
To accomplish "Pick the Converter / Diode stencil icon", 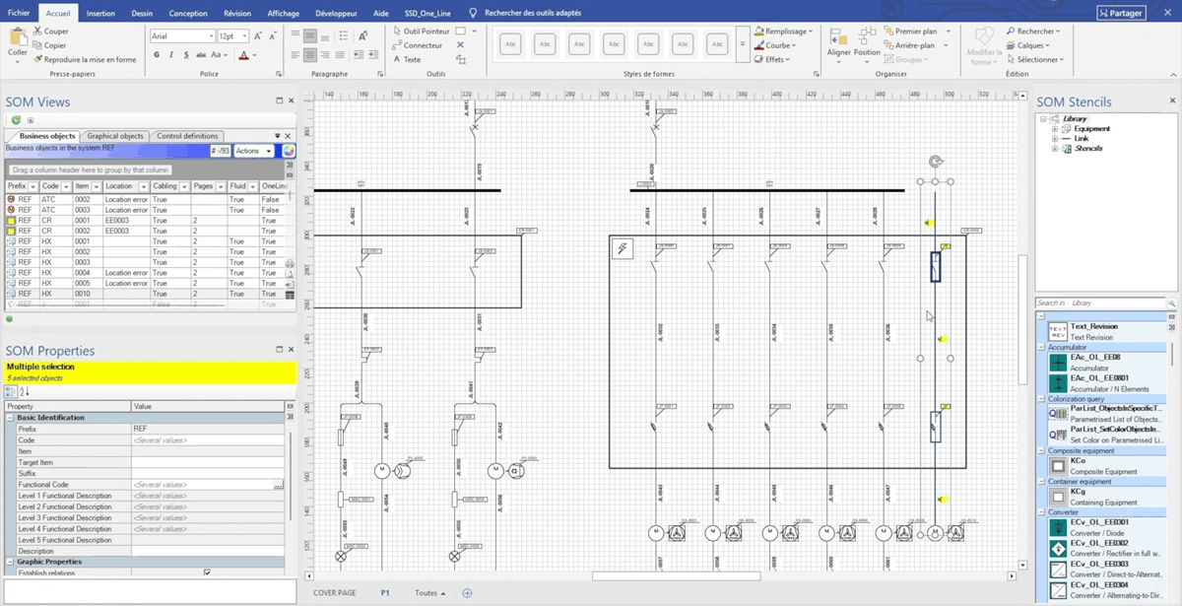I will click(x=1057, y=527).
